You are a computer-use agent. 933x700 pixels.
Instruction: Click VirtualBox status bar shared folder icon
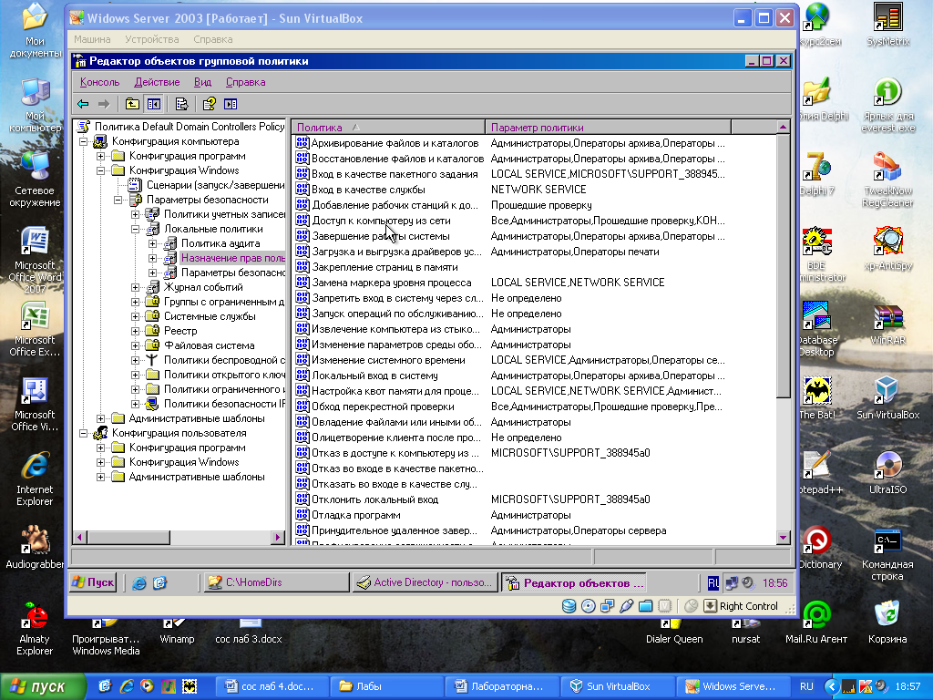646,606
